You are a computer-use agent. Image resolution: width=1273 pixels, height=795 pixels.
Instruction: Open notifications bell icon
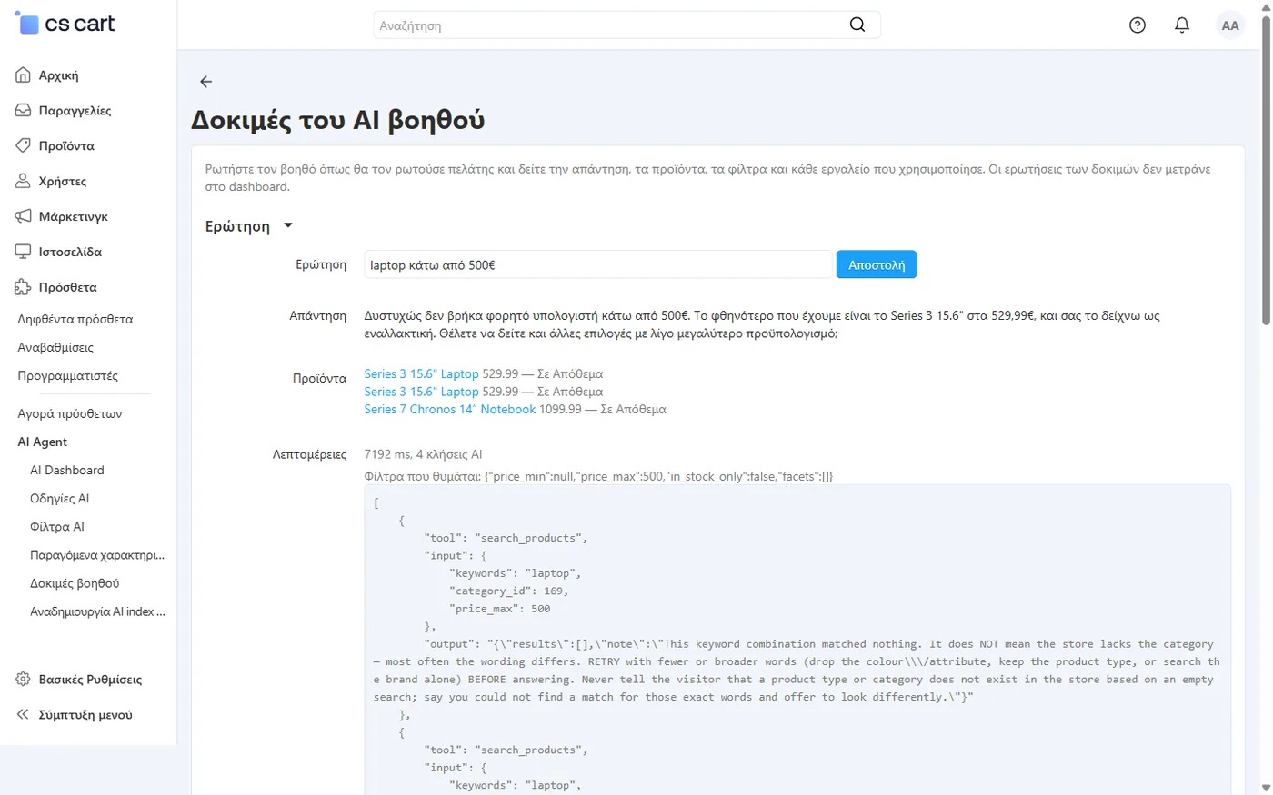click(x=1182, y=25)
